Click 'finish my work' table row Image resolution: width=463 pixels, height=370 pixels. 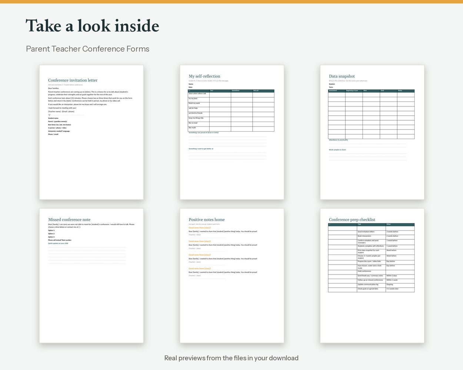[x=231, y=104]
